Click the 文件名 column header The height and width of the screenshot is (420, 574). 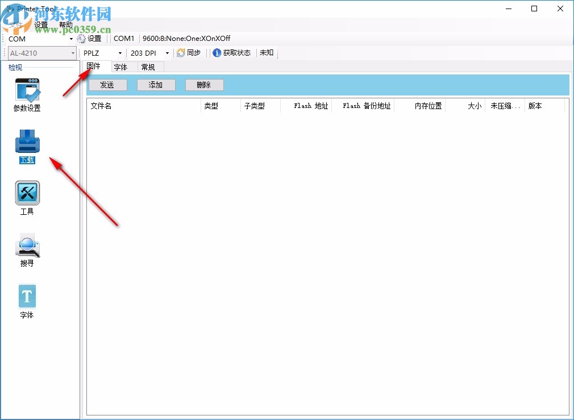101,105
